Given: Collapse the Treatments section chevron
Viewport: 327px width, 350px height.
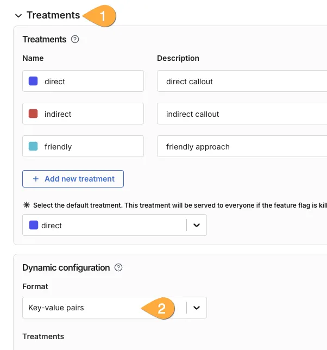Looking at the screenshot, I should [x=18, y=16].
